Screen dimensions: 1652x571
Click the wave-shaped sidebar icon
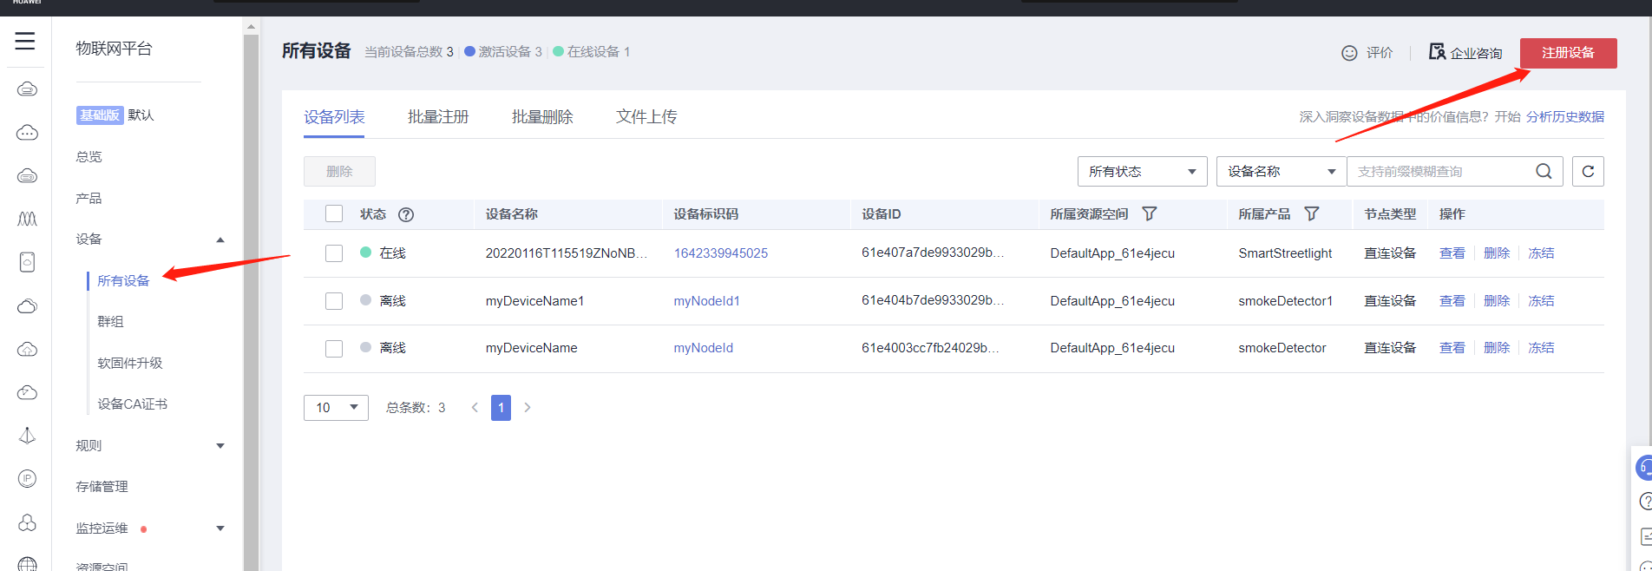[27, 219]
